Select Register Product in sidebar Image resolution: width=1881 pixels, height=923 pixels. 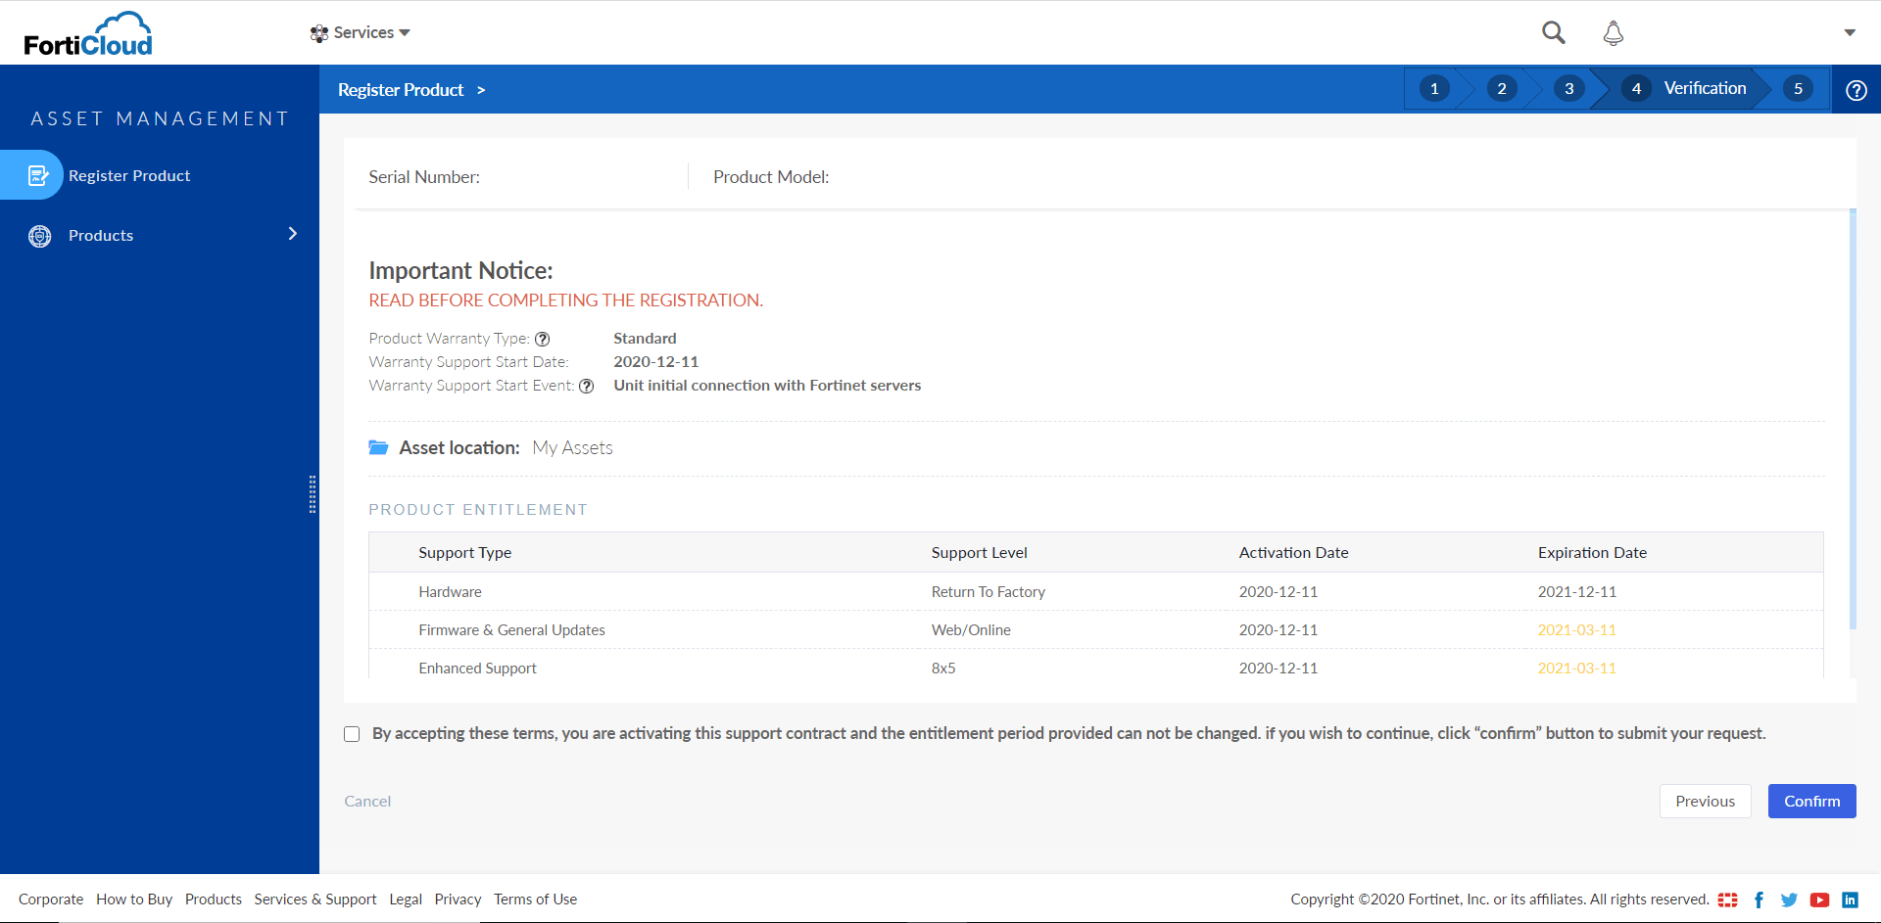pos(129,176)
